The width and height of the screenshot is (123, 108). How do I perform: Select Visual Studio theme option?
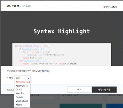coord(22,101)
